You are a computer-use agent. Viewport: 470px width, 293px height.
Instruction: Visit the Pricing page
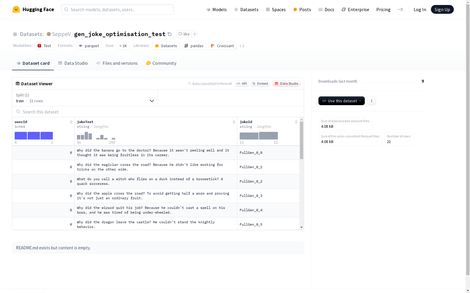point(383,9)
